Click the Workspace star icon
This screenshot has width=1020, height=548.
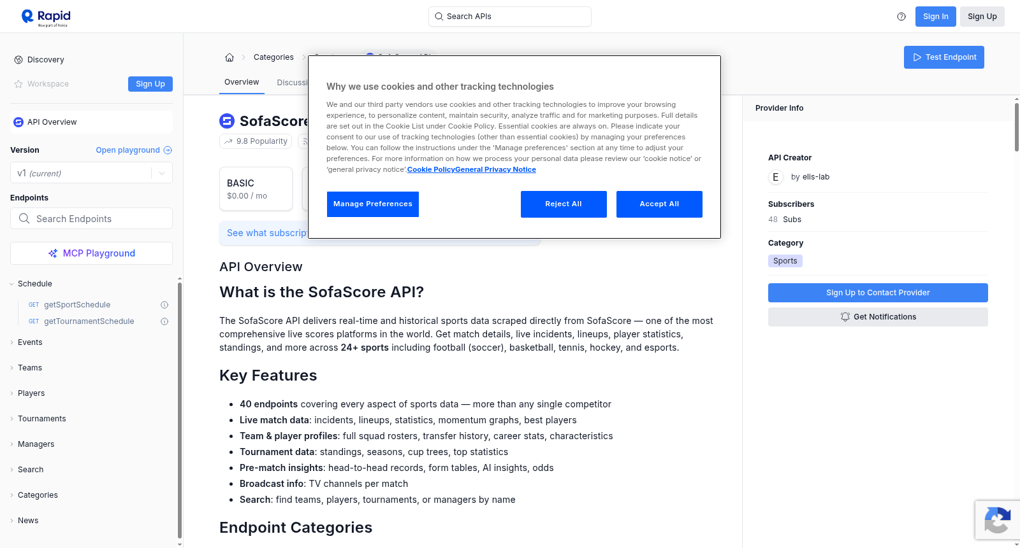pos(18,84)
